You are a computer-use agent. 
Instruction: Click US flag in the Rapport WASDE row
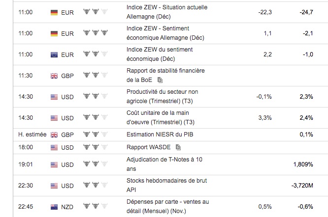coord(55,147)
